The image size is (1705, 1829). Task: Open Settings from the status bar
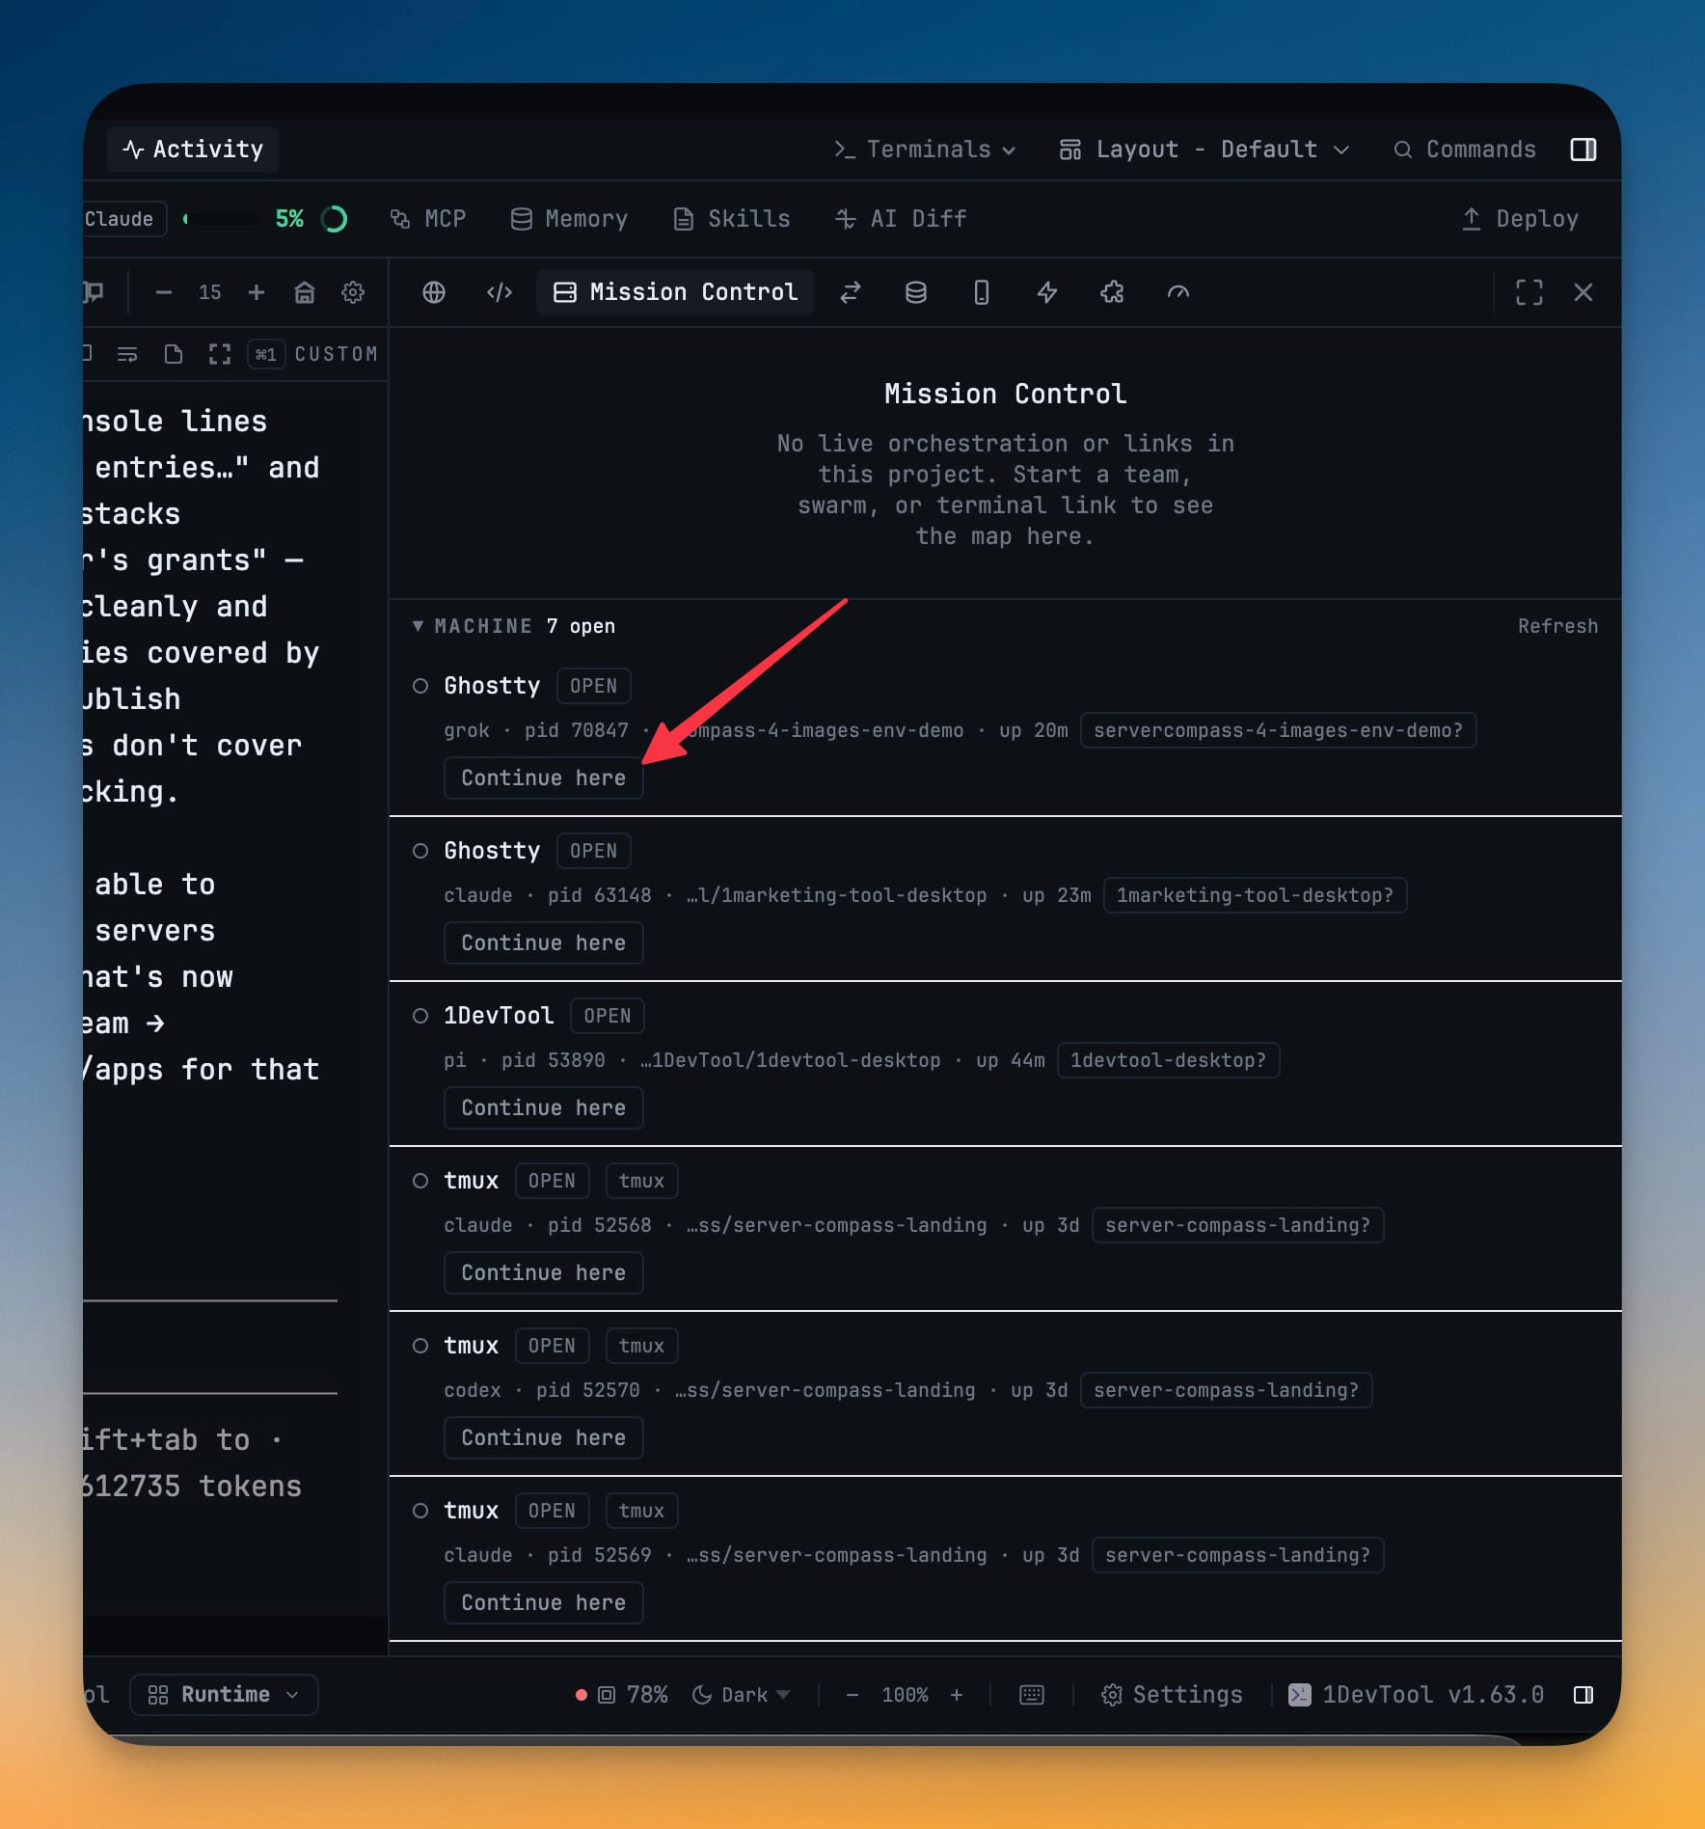click(1172, 1695)
